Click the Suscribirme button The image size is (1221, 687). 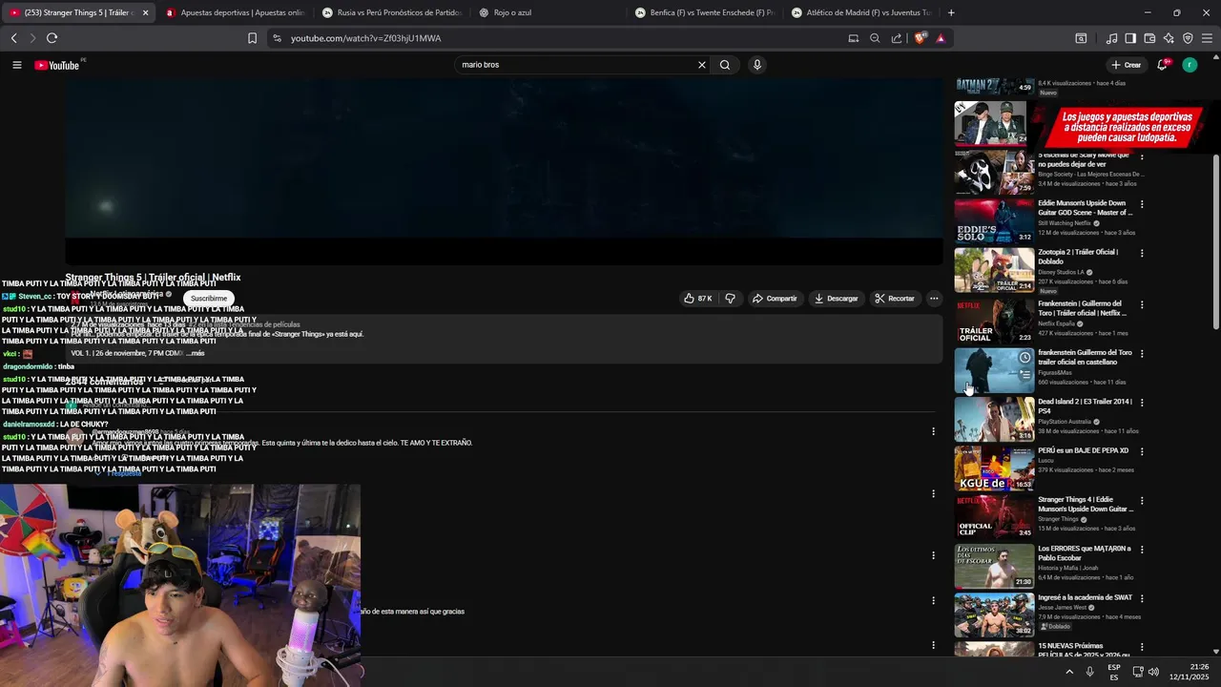209,299
